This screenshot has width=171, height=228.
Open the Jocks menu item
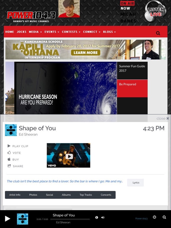tap(21, 32)
